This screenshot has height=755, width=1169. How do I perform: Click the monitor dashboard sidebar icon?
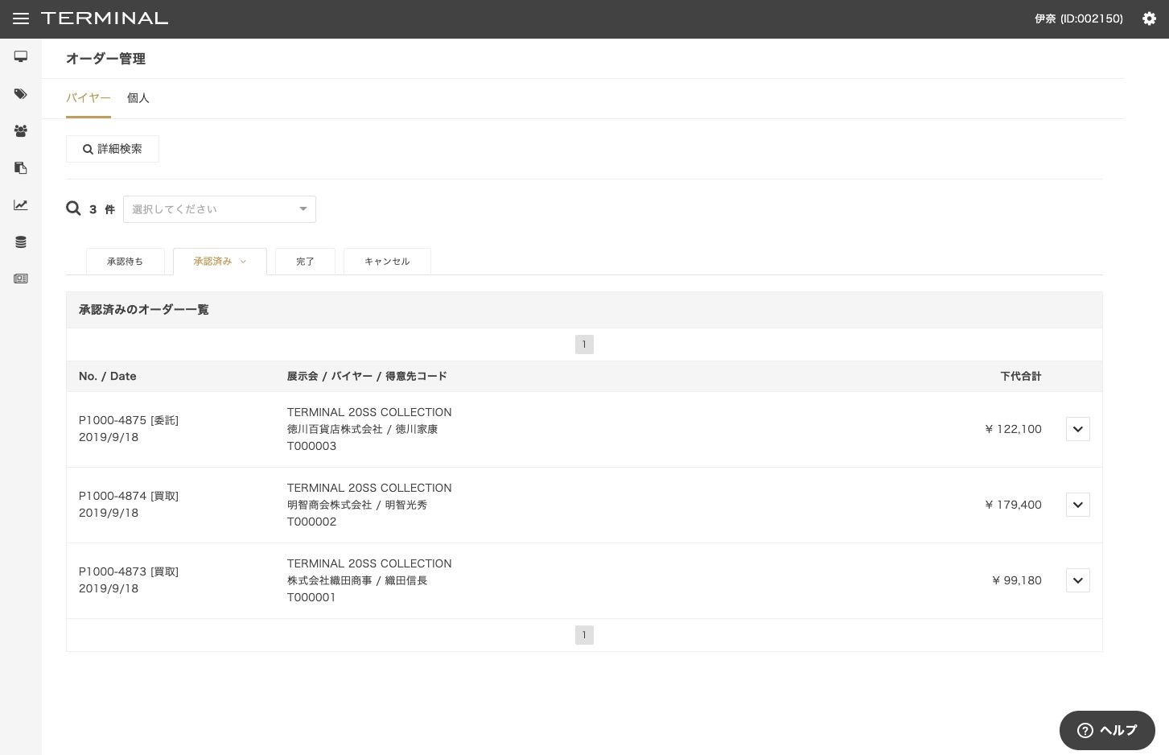pos(21,56)
